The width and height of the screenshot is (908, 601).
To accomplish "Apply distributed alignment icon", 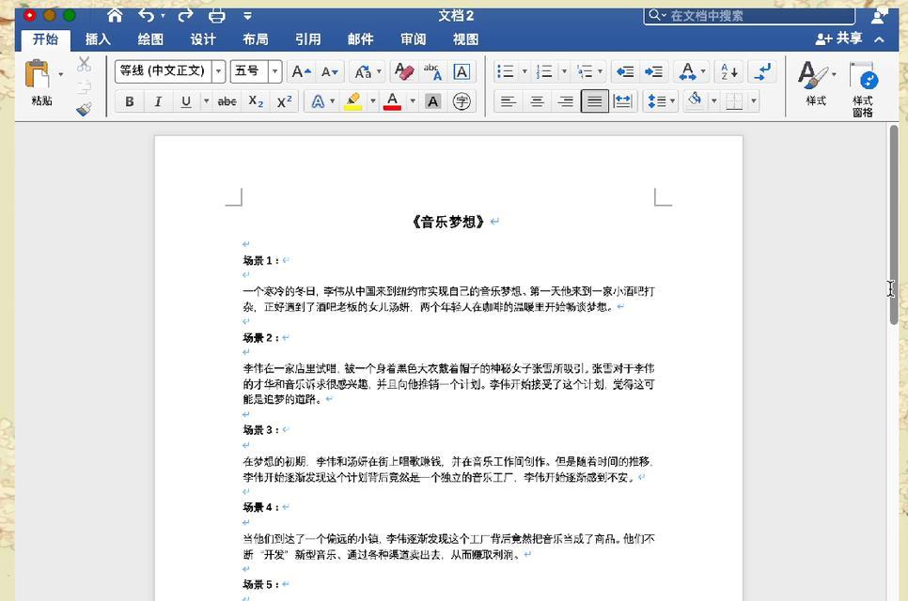I will coord(622,101).
